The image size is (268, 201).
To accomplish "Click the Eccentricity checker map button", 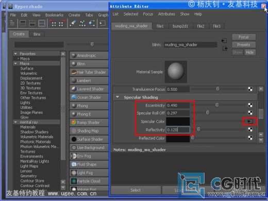I will (250, 105).
